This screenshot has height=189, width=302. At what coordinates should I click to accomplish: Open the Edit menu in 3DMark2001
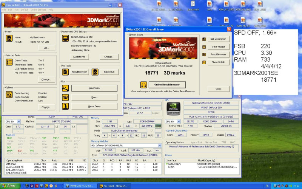click(10, 10)
